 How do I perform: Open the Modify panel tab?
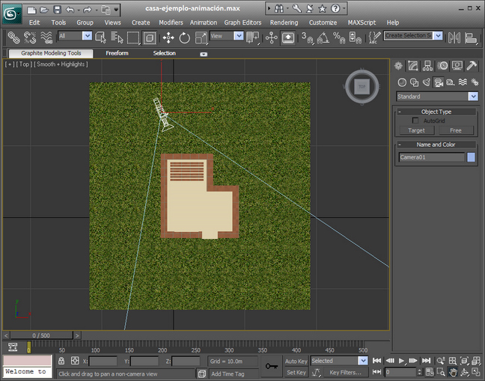point(413,66)
